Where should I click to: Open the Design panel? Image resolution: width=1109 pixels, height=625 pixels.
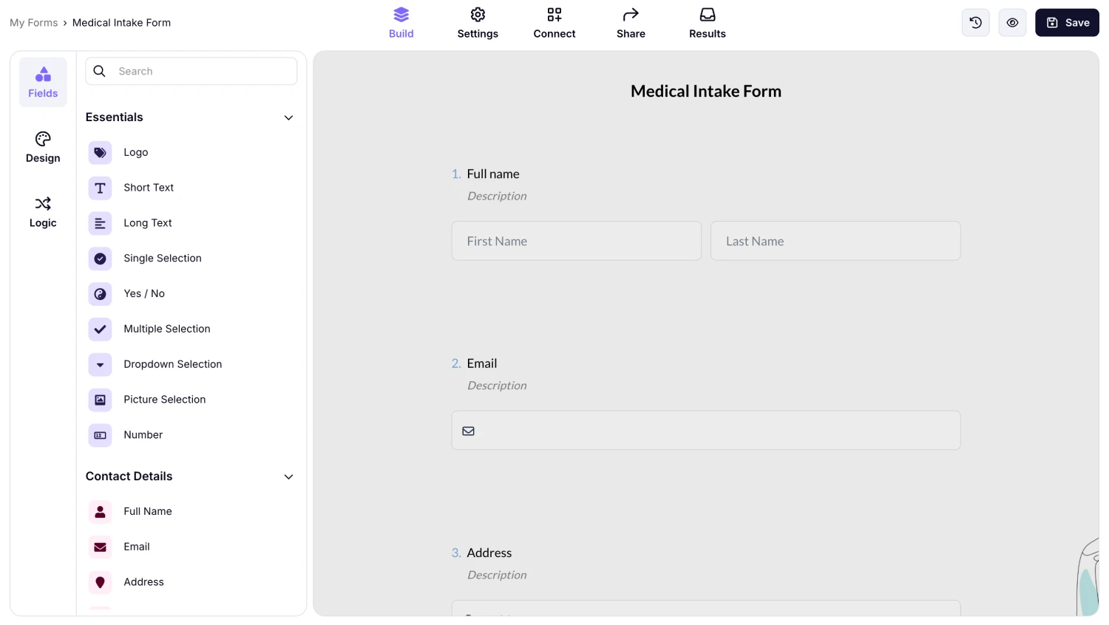[42, 147]
